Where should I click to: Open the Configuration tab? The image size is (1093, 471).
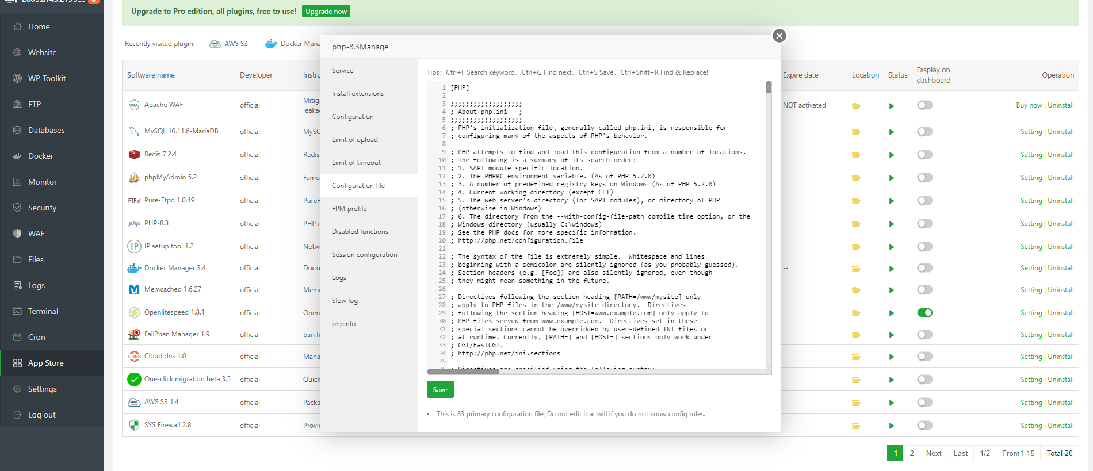pyautogui.click(x=369, y=117)
